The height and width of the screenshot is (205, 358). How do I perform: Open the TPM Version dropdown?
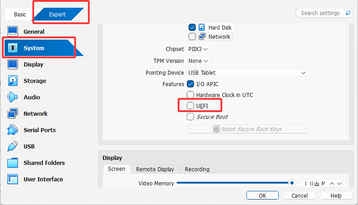(x=199, y=61)
